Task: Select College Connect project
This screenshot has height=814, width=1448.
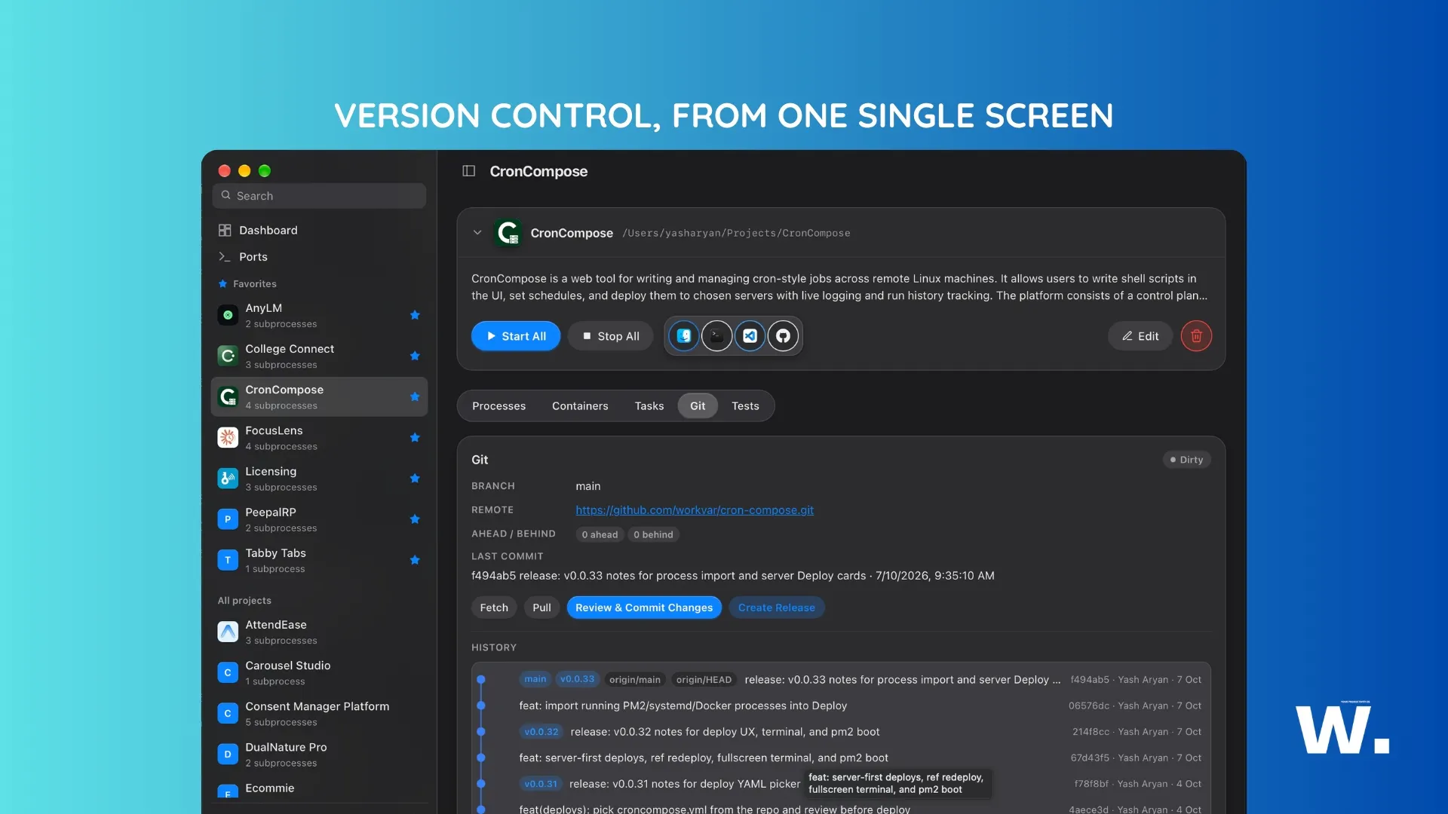Action: (319, 356)
